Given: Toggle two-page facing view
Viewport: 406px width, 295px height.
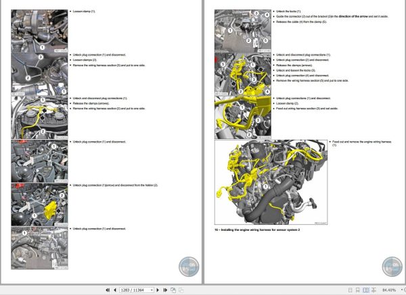Looking at the screenshot, I should click(365, 290).
